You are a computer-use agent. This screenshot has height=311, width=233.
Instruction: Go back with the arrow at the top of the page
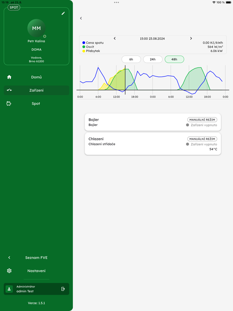pos(81,18)
